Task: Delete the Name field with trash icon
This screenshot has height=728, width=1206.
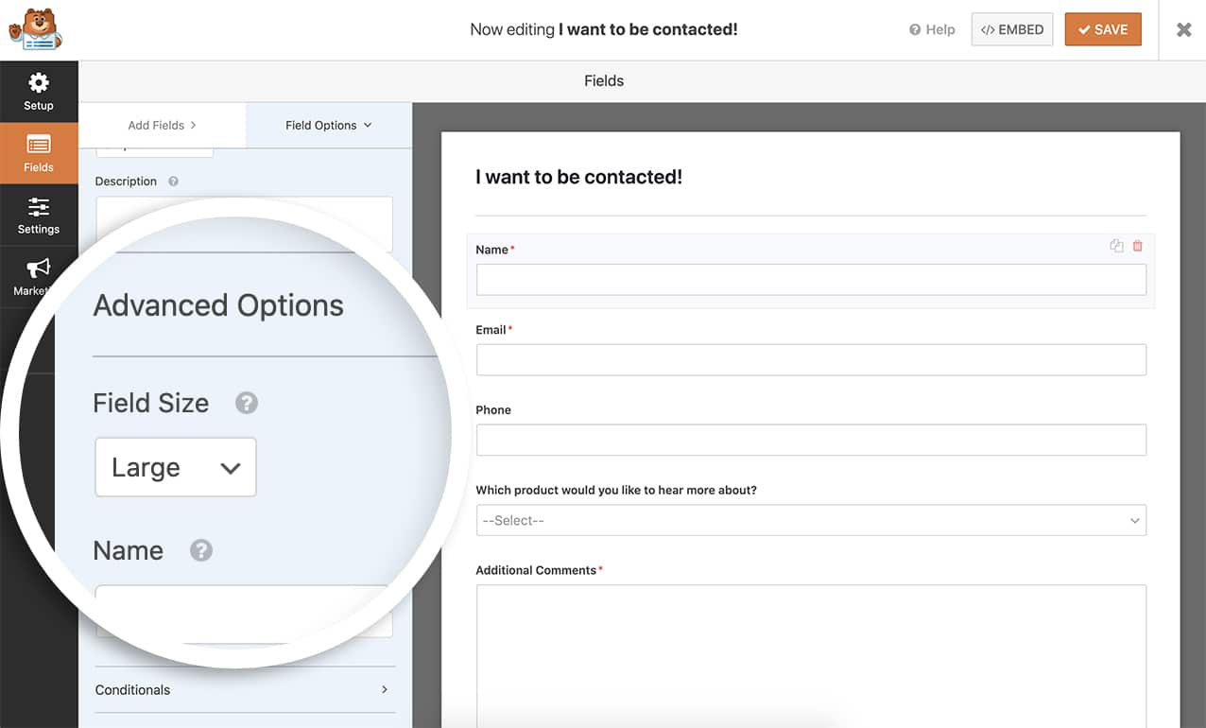Action: tap(1137, 246)
